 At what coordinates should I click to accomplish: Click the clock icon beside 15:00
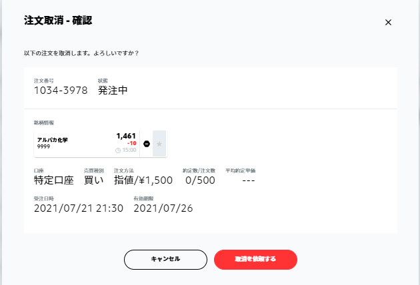[118, 150]
